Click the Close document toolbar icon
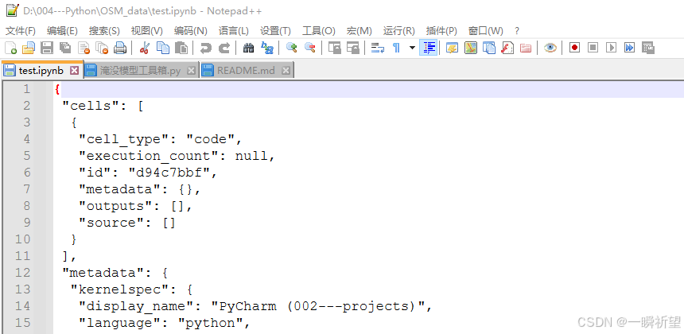 [84, 48]
